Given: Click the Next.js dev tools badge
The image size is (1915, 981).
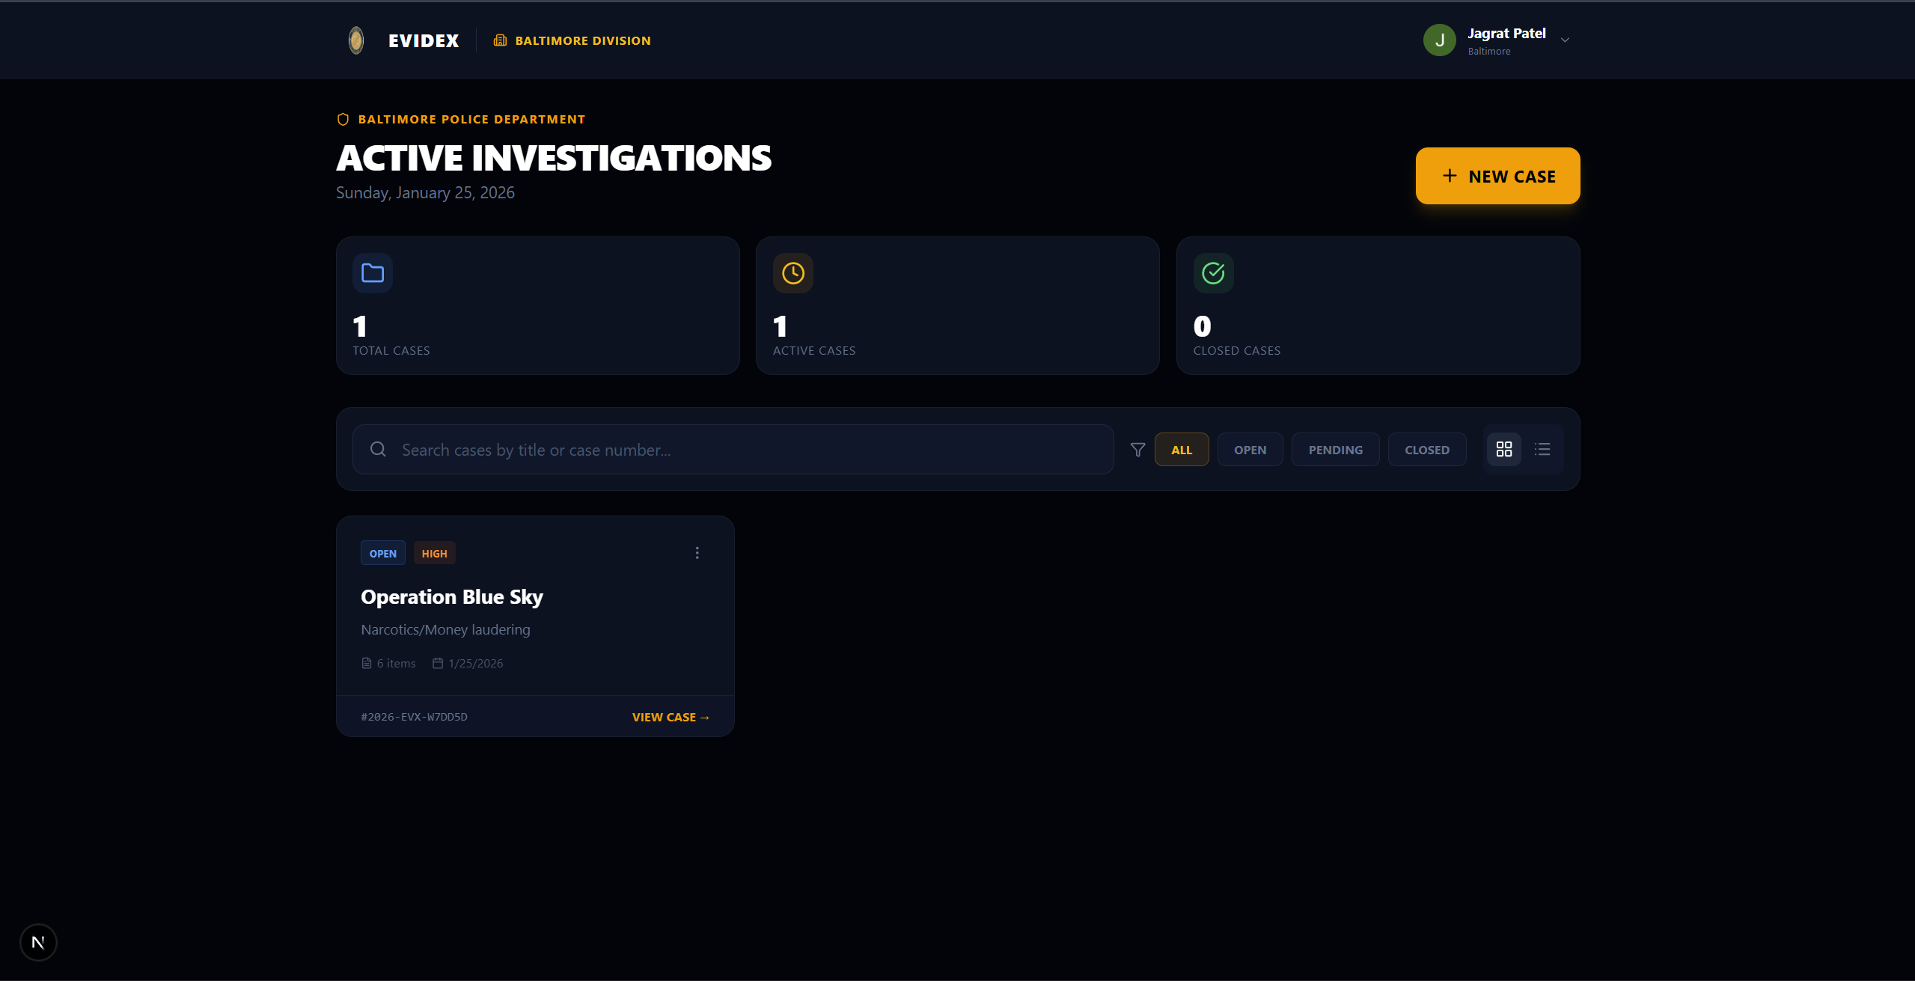Looking at the screenshot, I should [x=38, y=942].
